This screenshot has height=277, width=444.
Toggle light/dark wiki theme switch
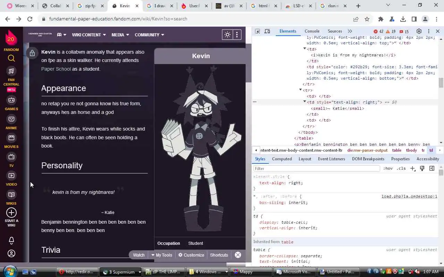coord(228,35)
